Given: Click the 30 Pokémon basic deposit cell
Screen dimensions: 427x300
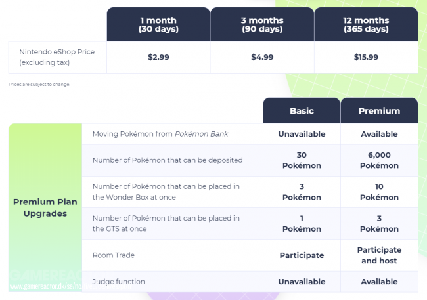Looking at the screenshot, I should (x=302, y=160).
